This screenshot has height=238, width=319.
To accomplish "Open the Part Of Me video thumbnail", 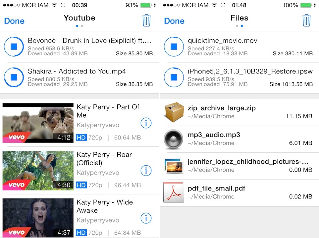I will click(x=38, y=123).
